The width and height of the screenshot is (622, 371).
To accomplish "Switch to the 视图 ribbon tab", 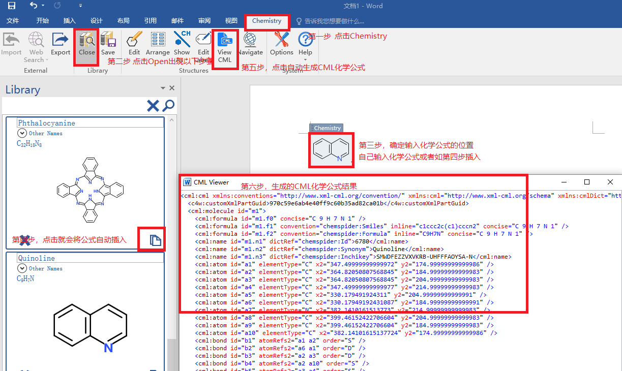I will 231,21.
